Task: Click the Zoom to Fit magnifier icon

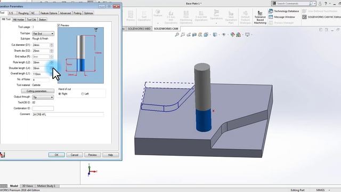Action: (x=177, y=35)
